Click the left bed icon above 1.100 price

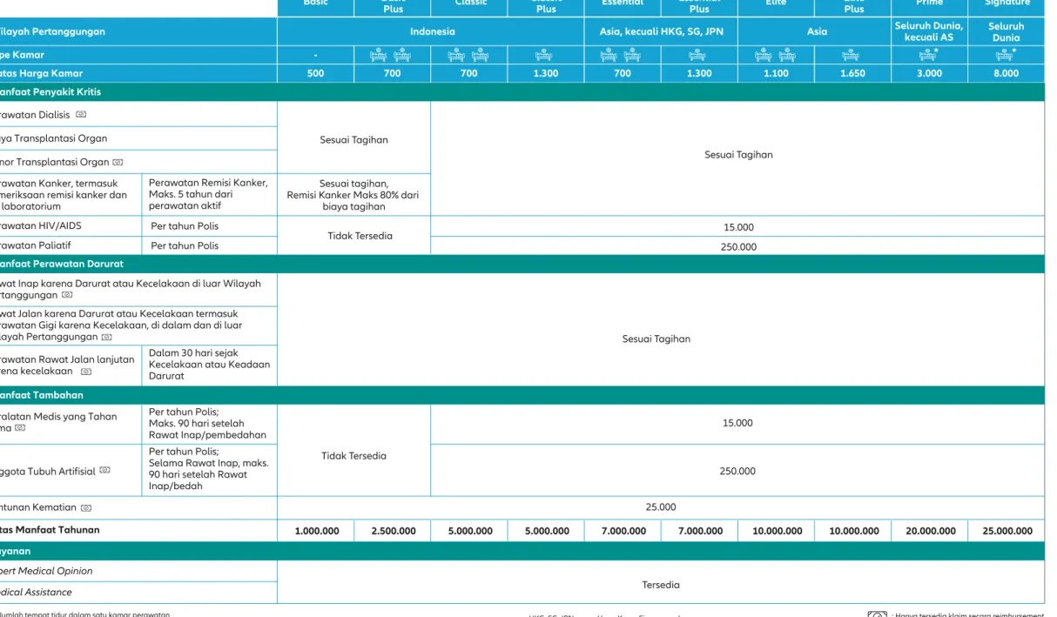point(765,56)
